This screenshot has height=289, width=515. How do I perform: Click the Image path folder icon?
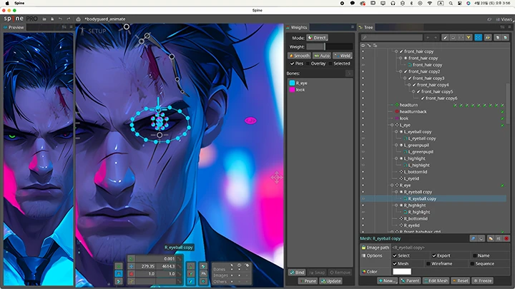[x=363, y=248]
